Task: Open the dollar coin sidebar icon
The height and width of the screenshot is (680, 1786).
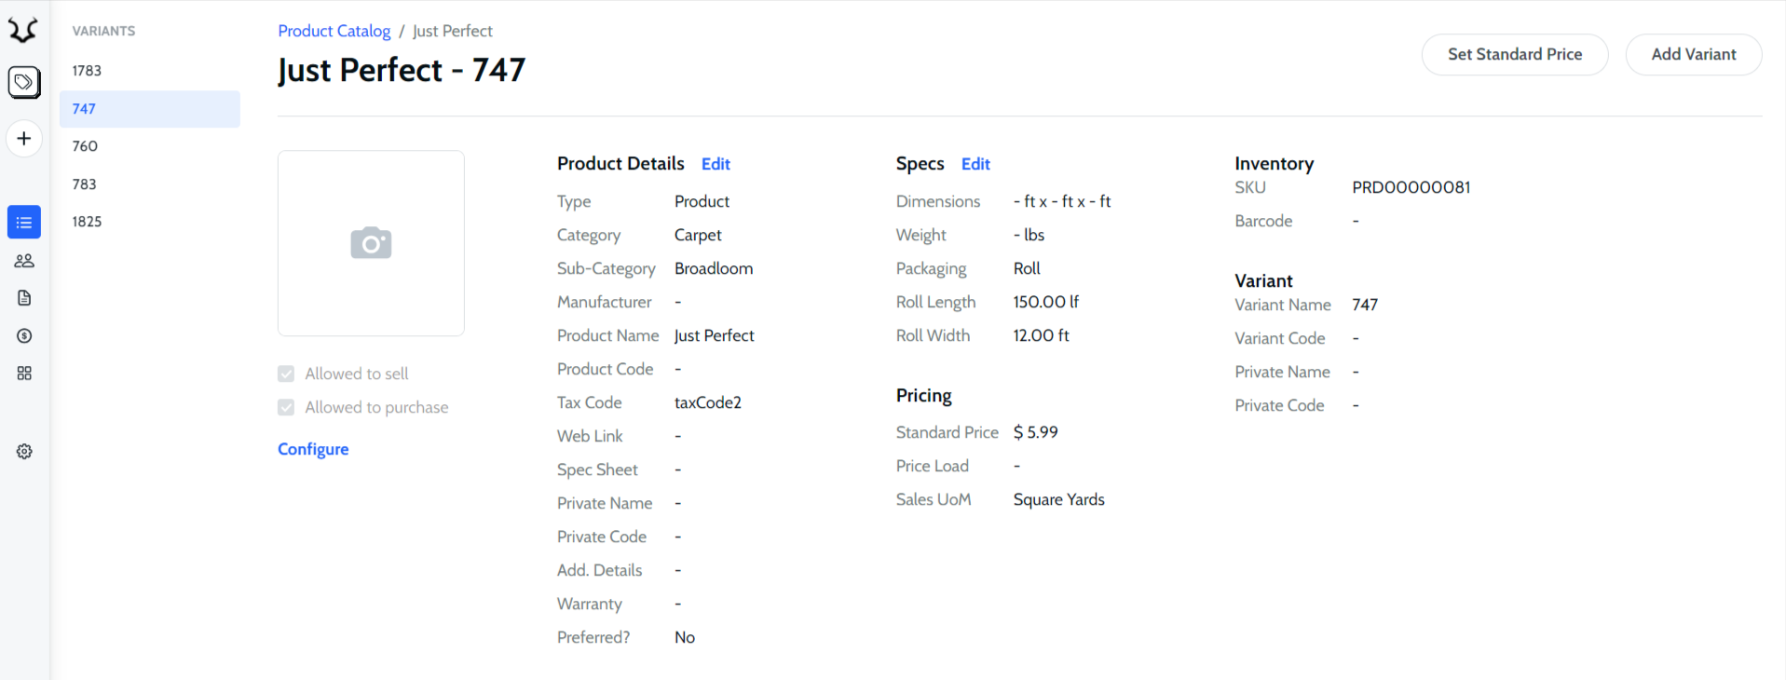Action: [24, 335]
